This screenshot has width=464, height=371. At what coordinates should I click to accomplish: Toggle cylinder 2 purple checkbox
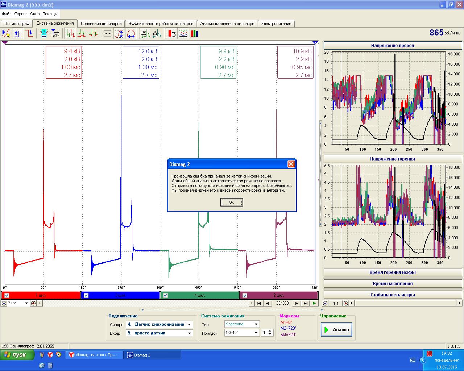245,295
